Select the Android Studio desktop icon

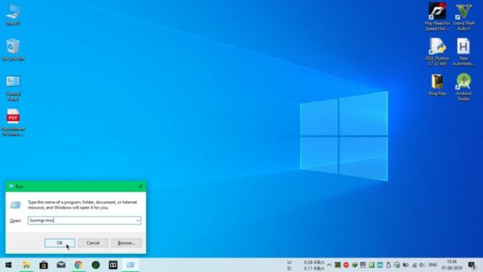[464, 87]
